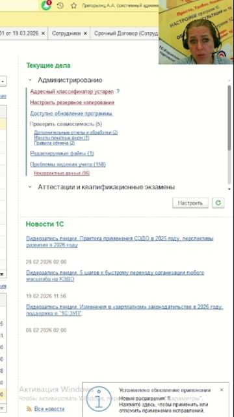Collapse the Аттестации и квалификационные экзамены section
The width and height of the screenshot is (234, 417).
click(30, 187)
